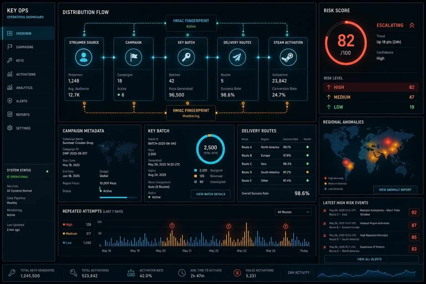426x284 pixels.
Task: Click the Avg. Time to Activate clock icon
Action: point(182,273)
